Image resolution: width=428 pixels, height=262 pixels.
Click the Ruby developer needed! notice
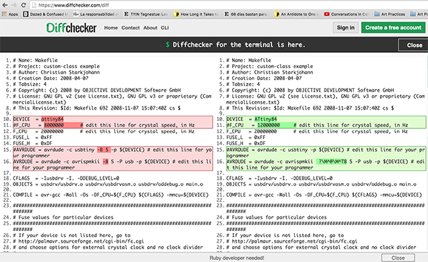(237, 257)
